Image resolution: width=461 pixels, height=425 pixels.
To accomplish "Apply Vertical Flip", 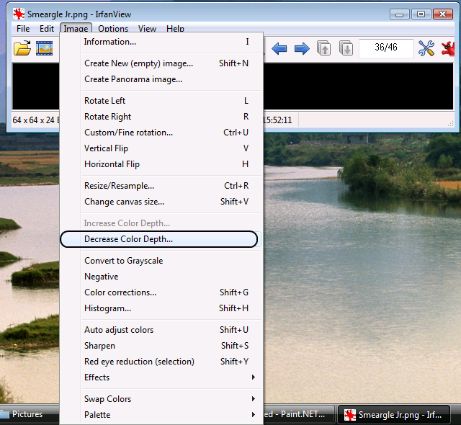I will 161,148.
